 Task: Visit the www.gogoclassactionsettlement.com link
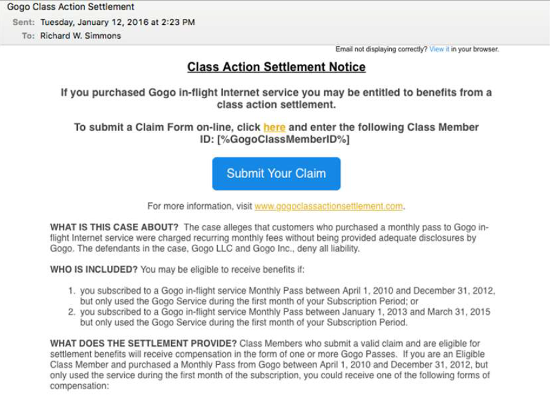tap(329, 206)
